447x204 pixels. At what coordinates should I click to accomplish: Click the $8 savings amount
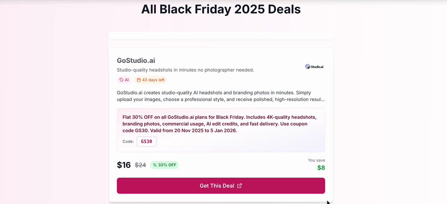tap(321, 167)
